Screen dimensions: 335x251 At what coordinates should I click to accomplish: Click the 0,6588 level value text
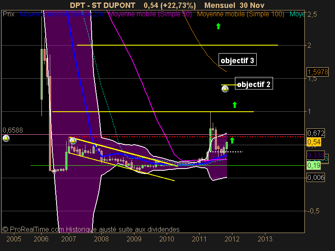point(13,130)
